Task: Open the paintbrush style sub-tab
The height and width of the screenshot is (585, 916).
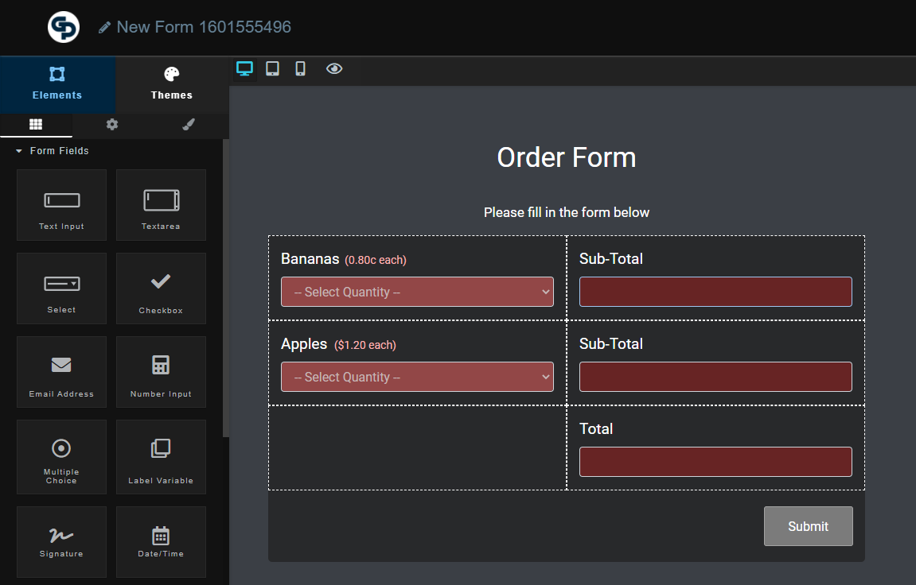Action: 188,124
